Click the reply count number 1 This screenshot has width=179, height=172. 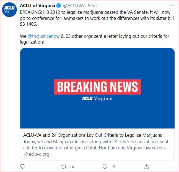[x=30, y=167]
